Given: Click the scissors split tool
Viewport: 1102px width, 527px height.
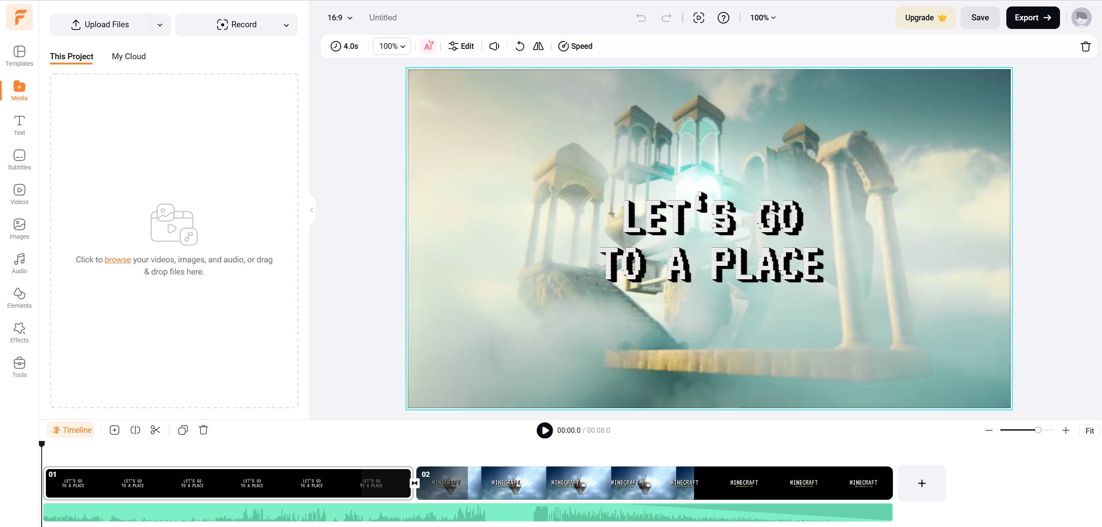Looking at the screenshot, I should click(x=155, y=430).
